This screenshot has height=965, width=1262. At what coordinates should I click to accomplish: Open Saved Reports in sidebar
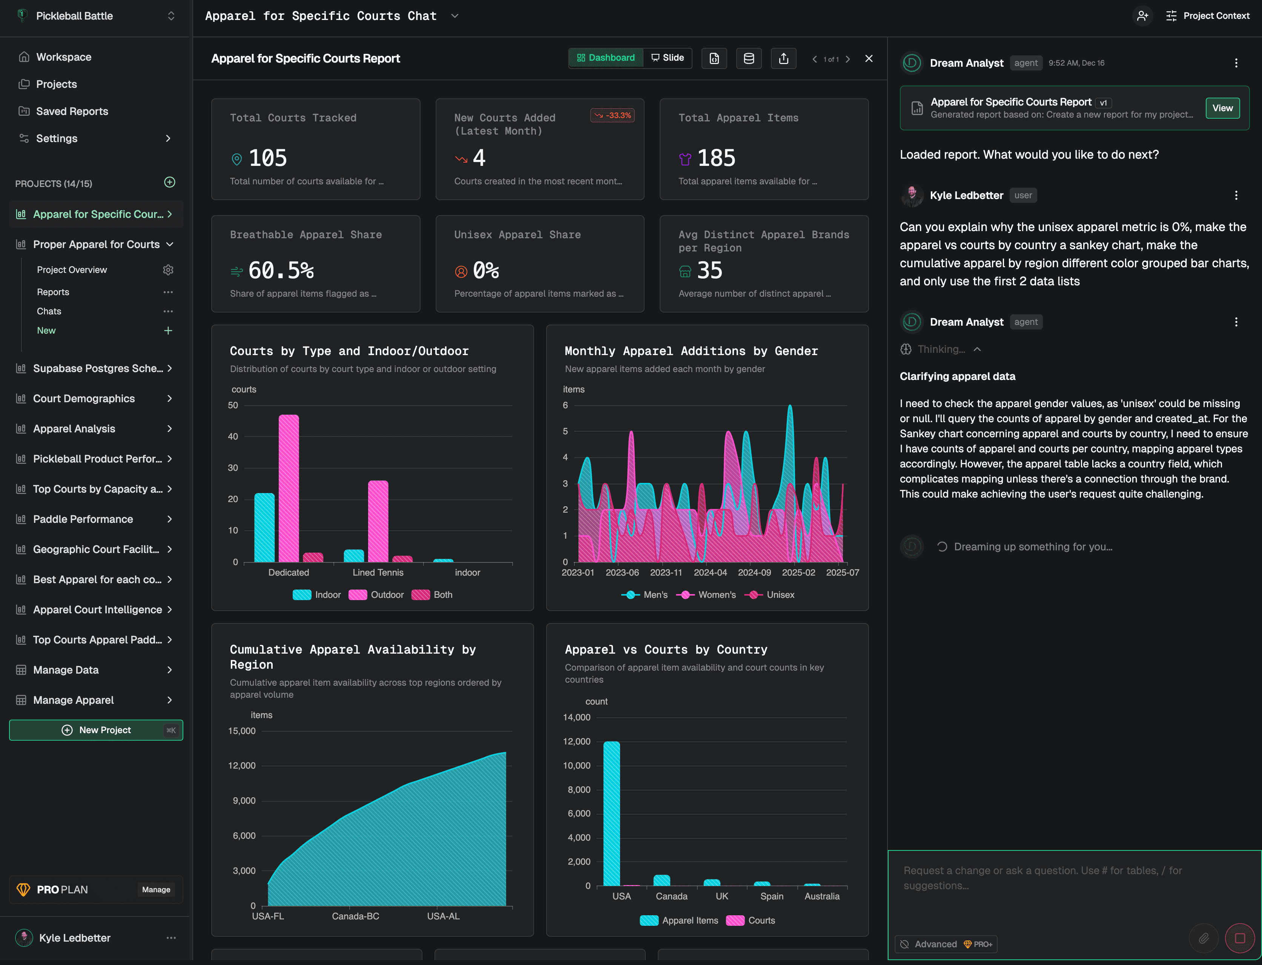(x=72, y=111)
